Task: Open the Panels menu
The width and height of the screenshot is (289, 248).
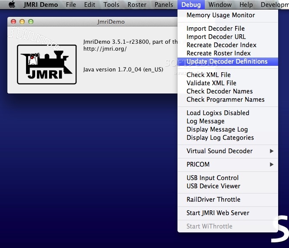Action: pyautogui.click(x=164, y=5)
